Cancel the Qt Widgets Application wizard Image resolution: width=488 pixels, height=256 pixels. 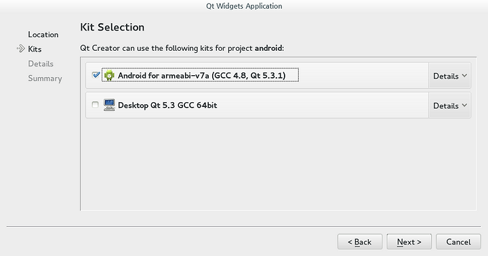458,242
